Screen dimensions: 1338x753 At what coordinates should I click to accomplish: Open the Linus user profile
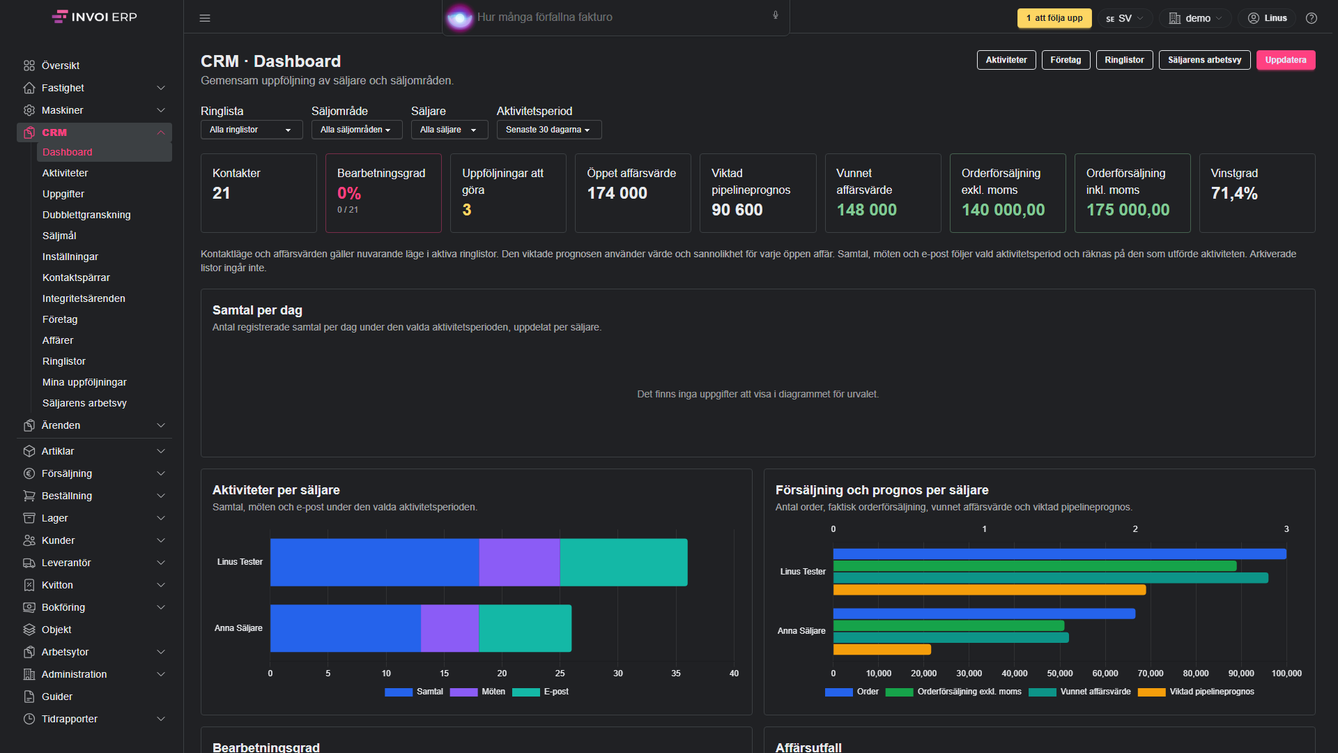point(1268,18)
